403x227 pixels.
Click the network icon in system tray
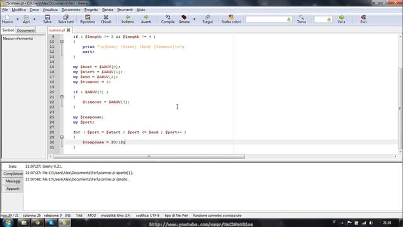click(x=364, y=223)
